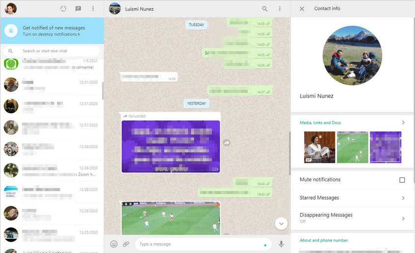Click the muted bell notification icon
This screenshot has height=253, width=415.
[11, 31]
